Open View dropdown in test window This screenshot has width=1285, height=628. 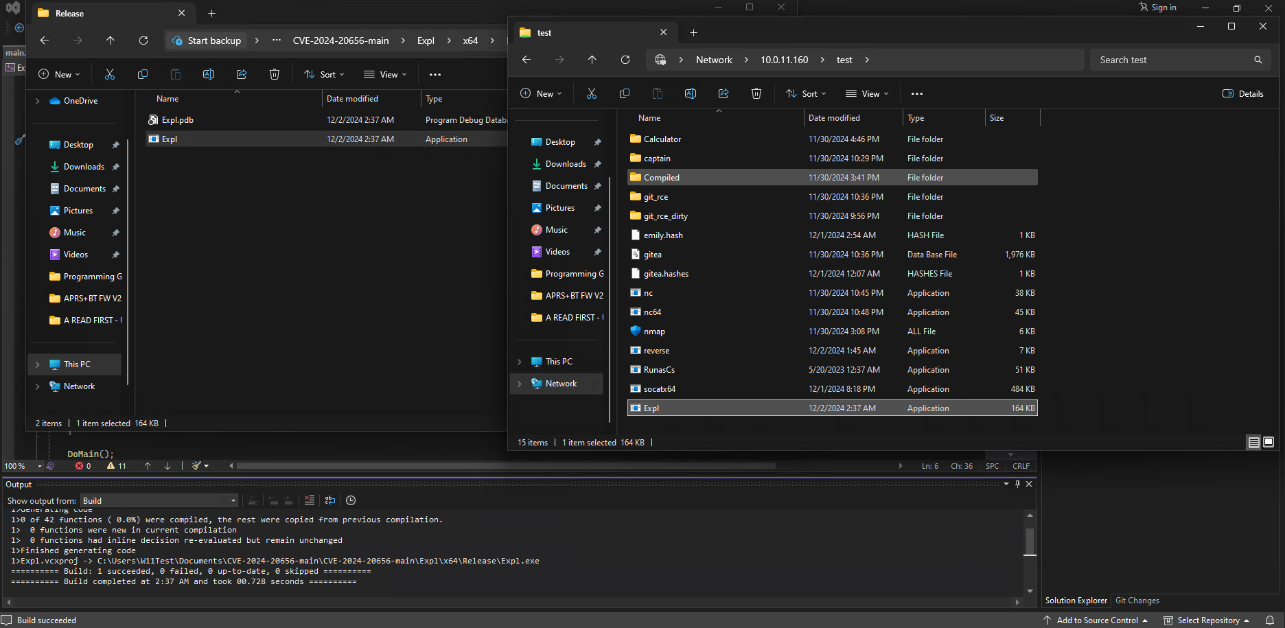(x=867, y=93)
